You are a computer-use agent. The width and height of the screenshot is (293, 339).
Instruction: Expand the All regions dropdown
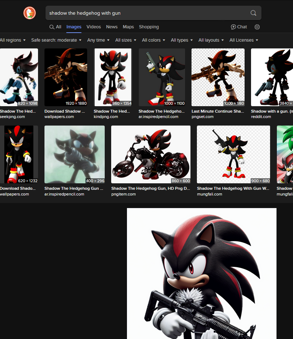[13, 40]
